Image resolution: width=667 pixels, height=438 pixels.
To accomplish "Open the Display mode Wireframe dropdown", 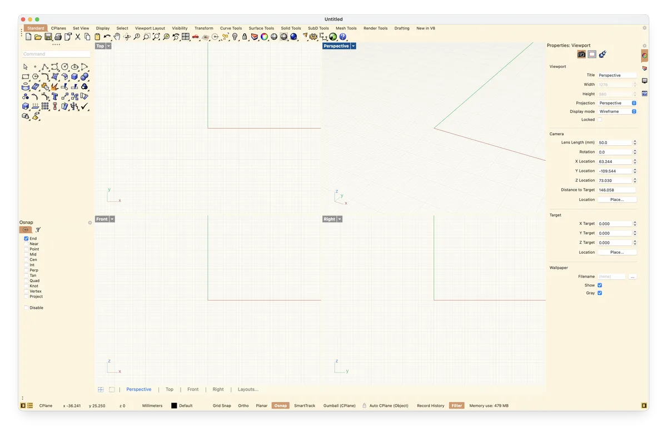I will click(617, 111).
